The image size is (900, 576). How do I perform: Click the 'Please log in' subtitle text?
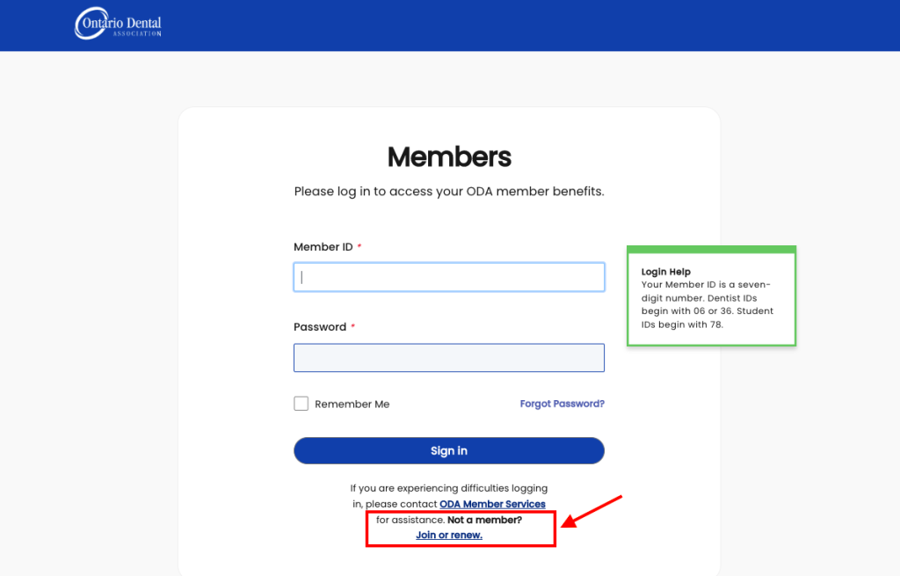coord(449,191)
